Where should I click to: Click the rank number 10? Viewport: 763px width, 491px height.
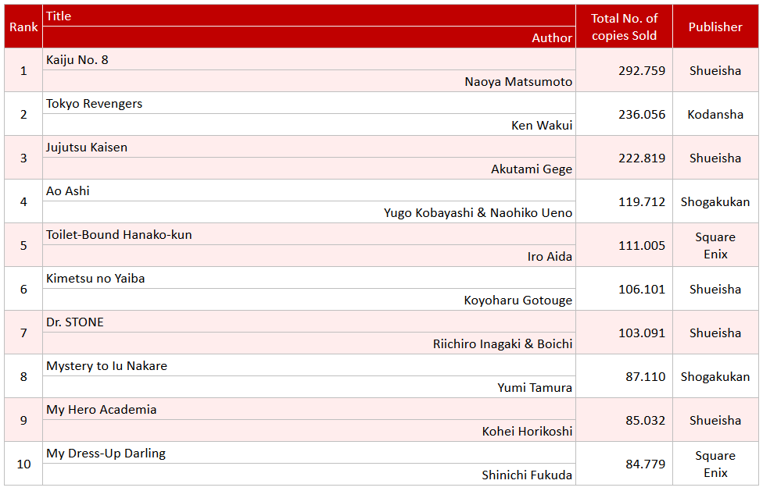(23, 464)
